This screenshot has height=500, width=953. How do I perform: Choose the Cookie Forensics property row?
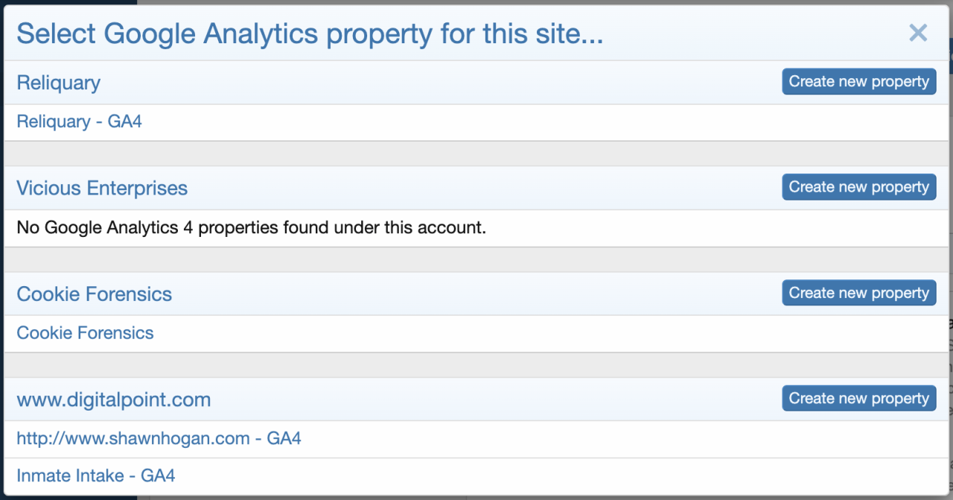(x=85, y=333)
